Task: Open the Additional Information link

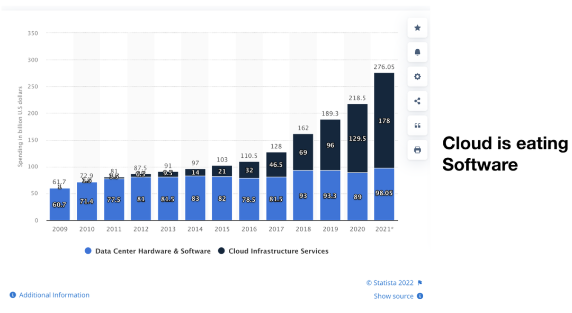Action: coord(54,295)
